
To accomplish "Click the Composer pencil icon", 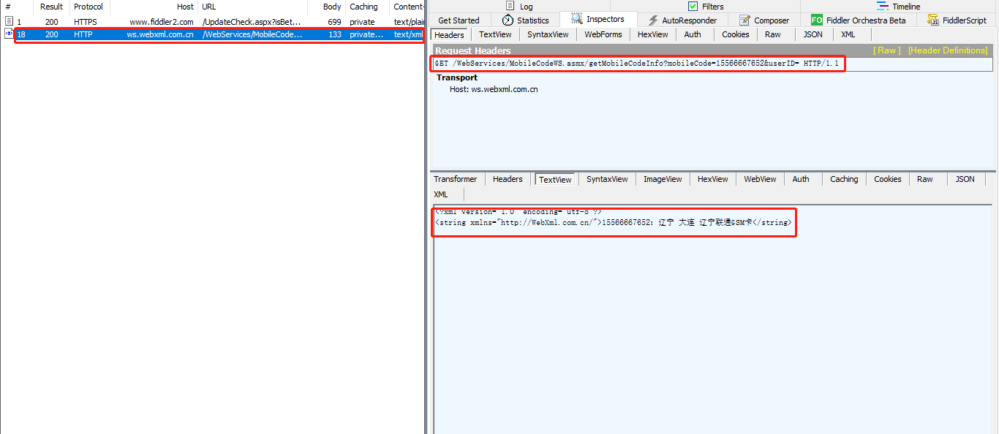I will click(744, 20).
